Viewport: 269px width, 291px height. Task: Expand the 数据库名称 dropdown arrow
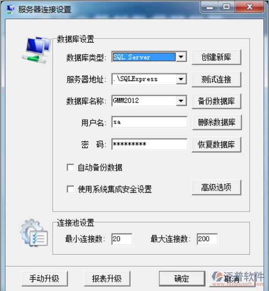coord(181,101)
